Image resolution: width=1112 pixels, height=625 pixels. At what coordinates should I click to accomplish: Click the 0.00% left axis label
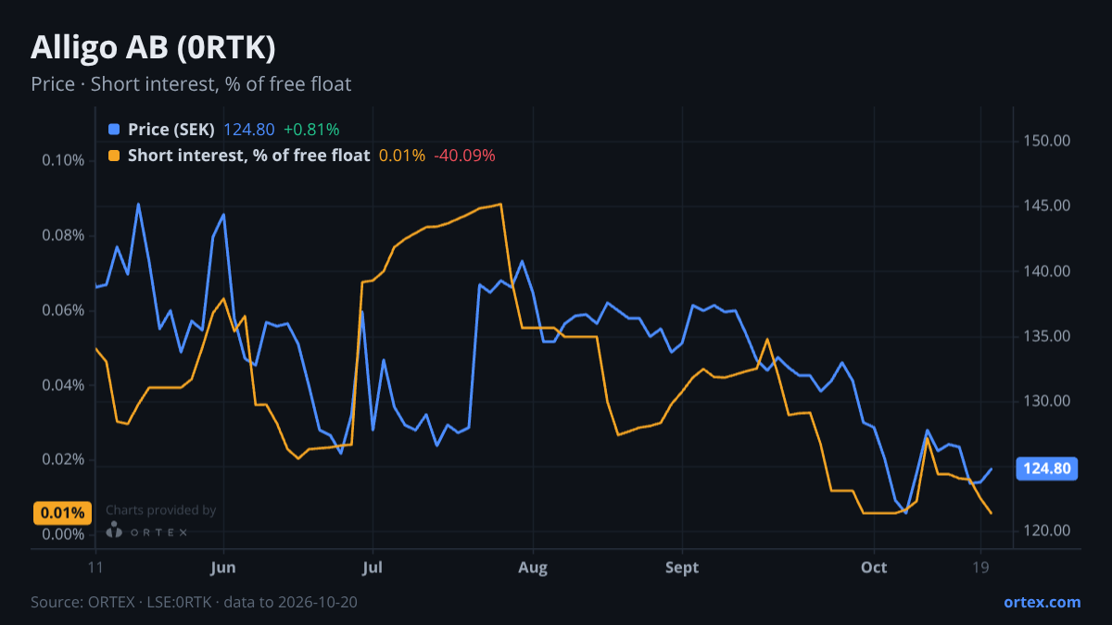click(63, 535)
